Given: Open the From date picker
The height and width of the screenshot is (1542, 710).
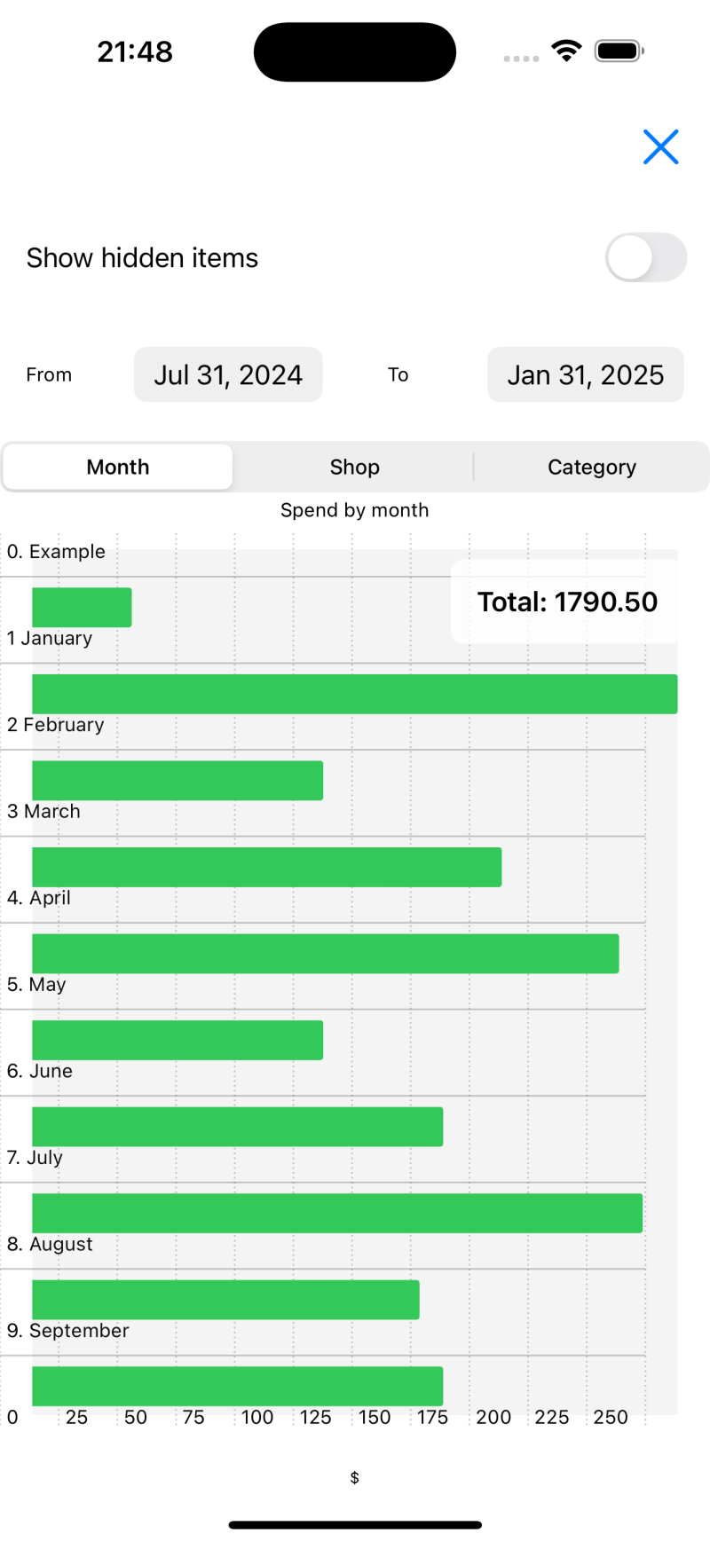Looking at the screenshot, I should point(228,375).
